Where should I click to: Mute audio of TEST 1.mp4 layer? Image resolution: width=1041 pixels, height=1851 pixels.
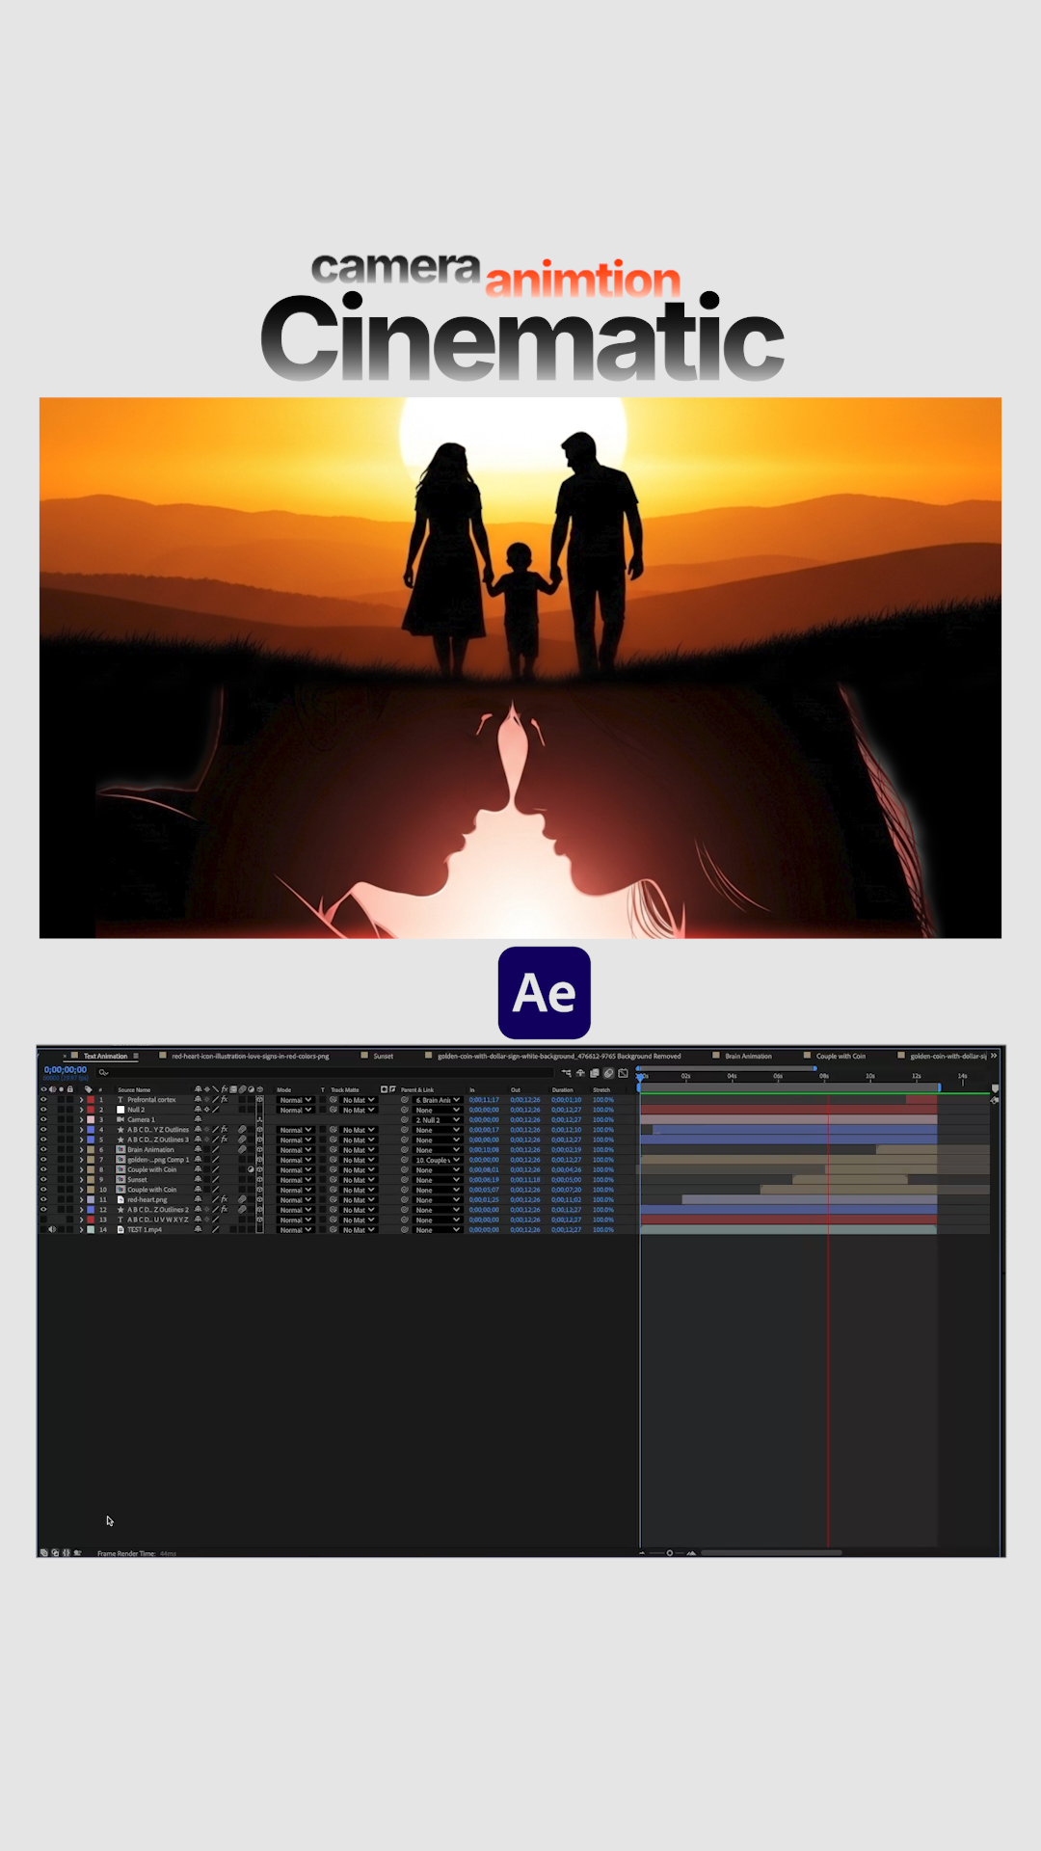[x=52, y=1229]
